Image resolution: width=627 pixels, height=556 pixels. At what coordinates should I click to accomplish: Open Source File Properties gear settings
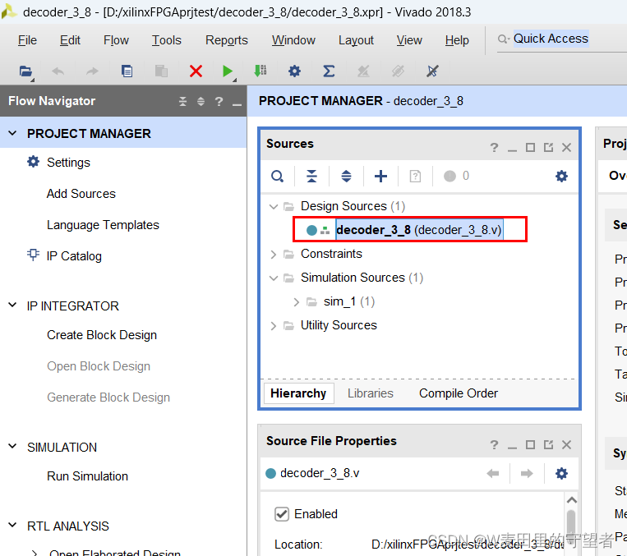pos(561,474)
